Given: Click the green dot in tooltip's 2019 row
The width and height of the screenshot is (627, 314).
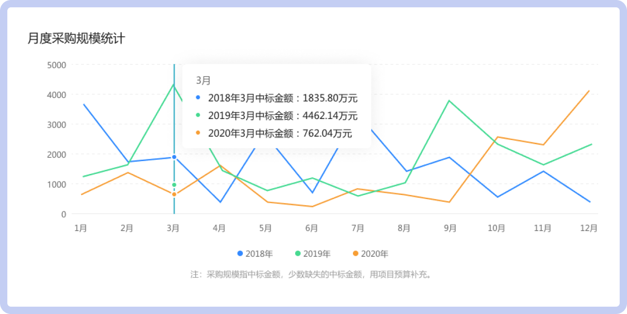Looking at the screenshot, I should (197, 116).
